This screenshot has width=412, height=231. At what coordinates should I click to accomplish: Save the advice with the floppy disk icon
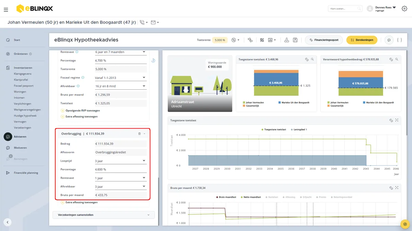point(295,40)
